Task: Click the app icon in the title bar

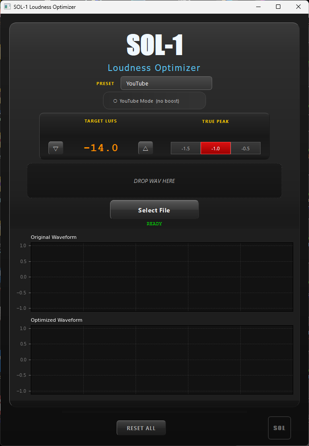Action: tap(7, 7)
